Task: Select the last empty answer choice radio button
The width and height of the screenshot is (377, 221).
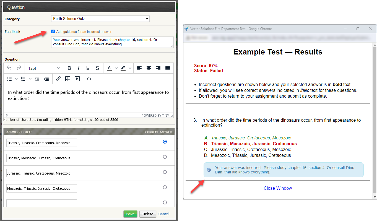Action: click(165, 202)
